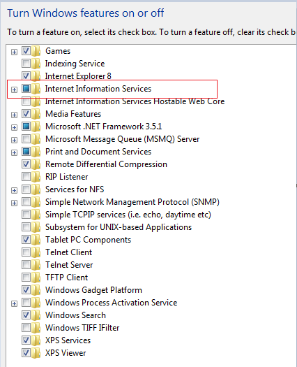Toggle Print and Document Services checkbox
Image resolution: width=297 pixels, height=367 pixels.
point(26,152)
